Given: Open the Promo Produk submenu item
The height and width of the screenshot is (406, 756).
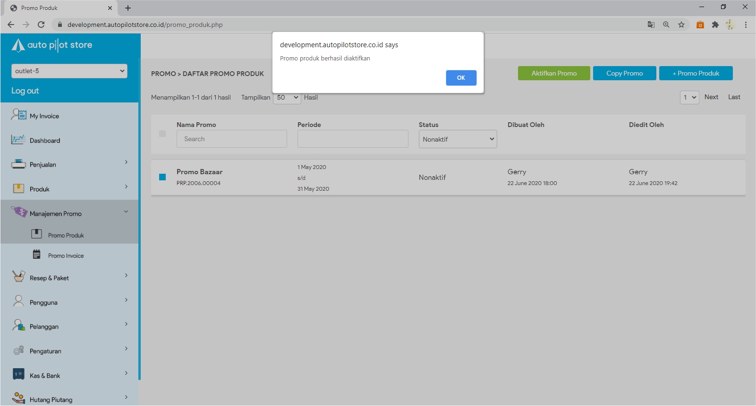Looking at the screenshot, I should pos(66,235).
